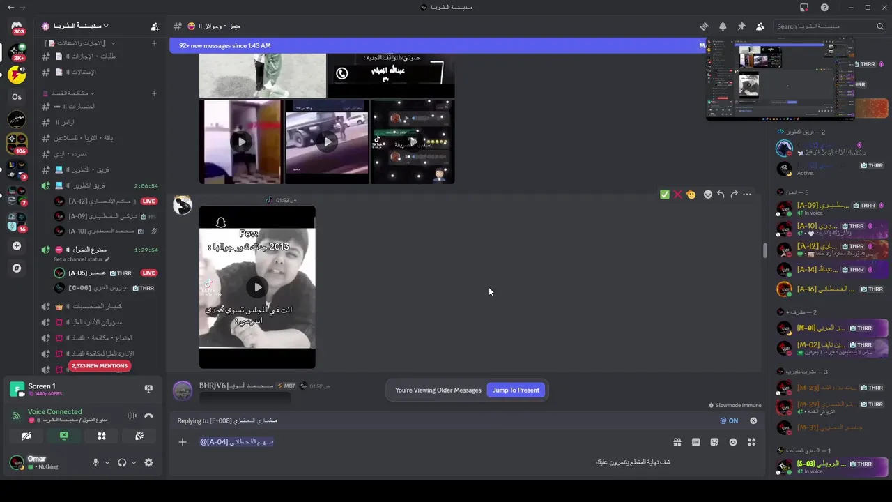Screen dimensions: 892x502
Task: Click the plus attachment button
Action: pyautogui.click(x=183, y=442)
